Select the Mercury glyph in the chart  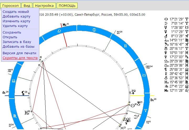133,92
